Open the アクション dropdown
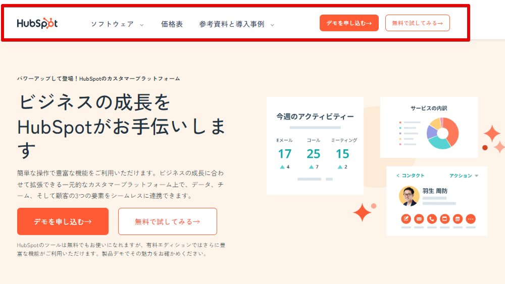The height and width of the screenshot is (284, 505). pos(464,176)
